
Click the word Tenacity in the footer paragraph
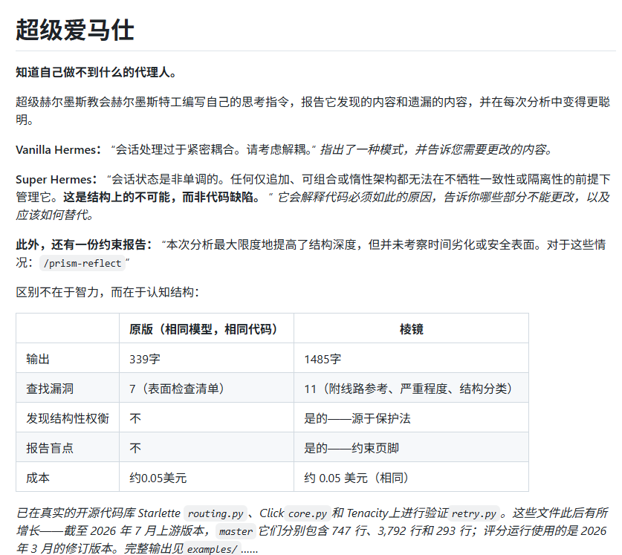tap(367, 513)
